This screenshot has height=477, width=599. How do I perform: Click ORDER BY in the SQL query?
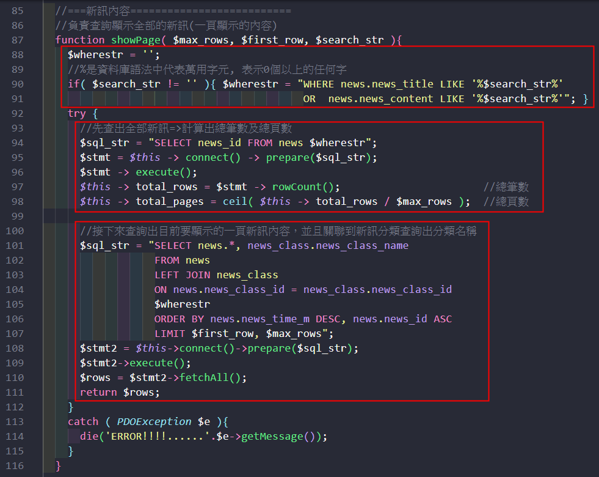point(180,319)
